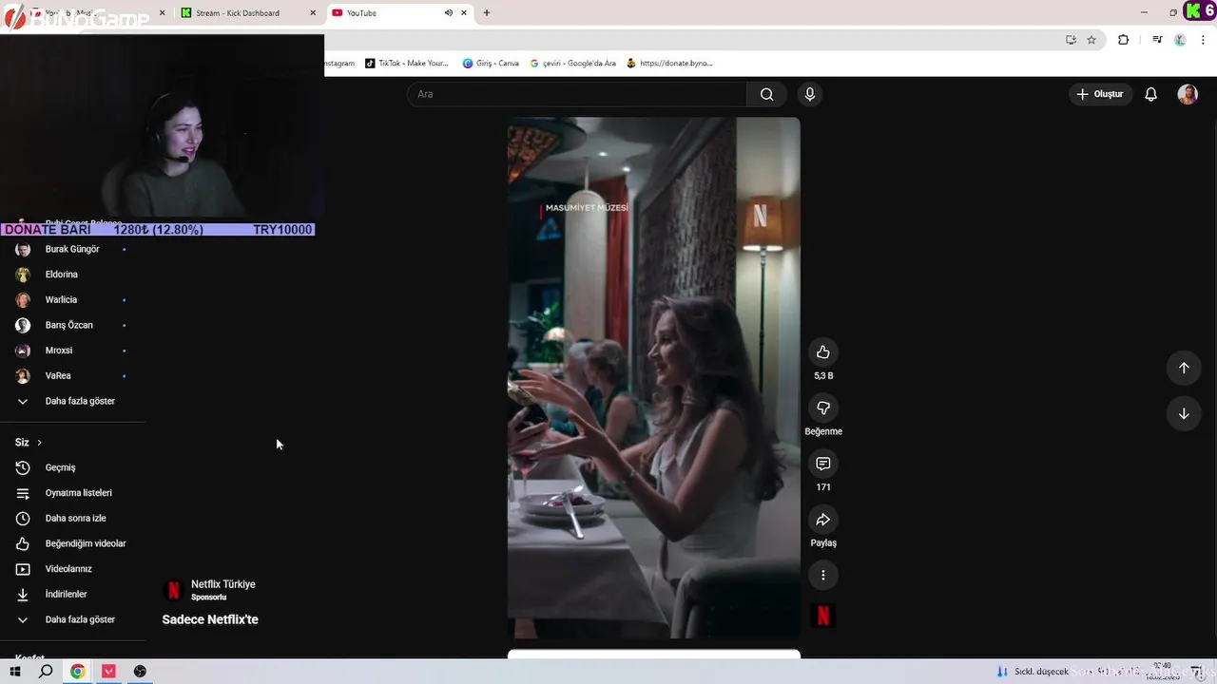The image size is (1217, 684).
Task: Open Giriş - Canva bookmark
Action: click(491, 64)
